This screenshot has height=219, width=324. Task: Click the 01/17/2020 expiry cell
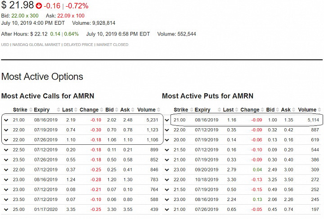tap(46, 210)
